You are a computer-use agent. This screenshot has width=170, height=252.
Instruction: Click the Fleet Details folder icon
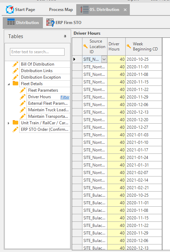[15, 83]
